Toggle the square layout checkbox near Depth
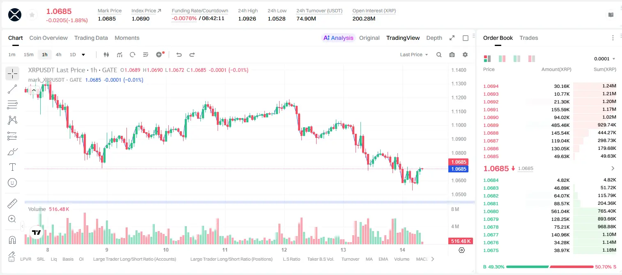The width and height of the screenshot is (622, 275). click(466, 38)
